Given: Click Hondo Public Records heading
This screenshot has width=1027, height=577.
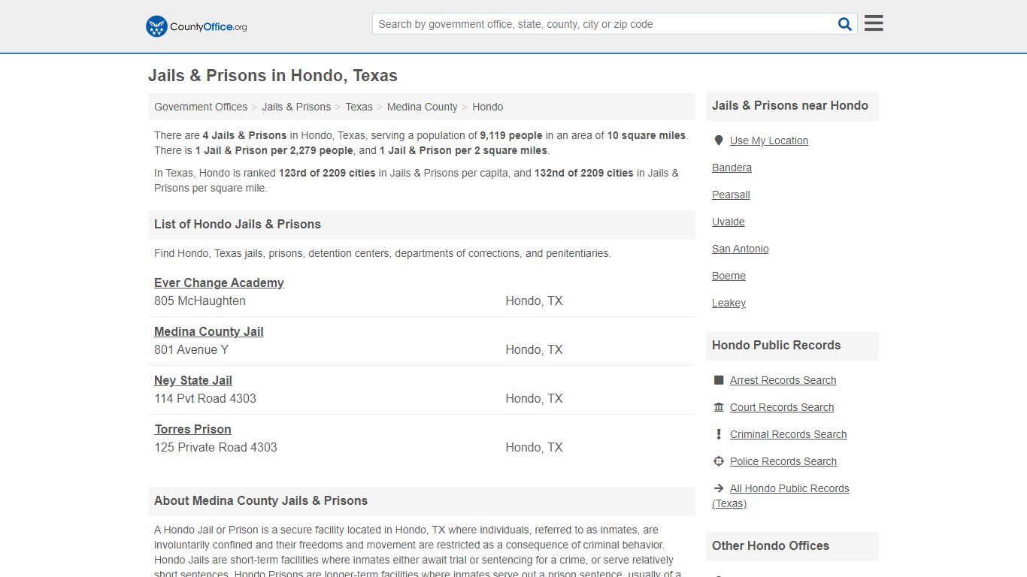Looking at the screenshot, I should 777,345.
